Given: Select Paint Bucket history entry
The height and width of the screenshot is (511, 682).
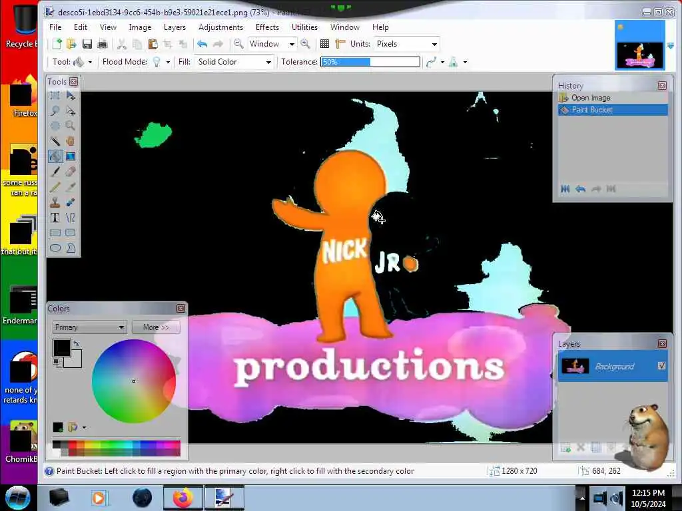Looking at the screenshot, I should (x=613, y=110).
